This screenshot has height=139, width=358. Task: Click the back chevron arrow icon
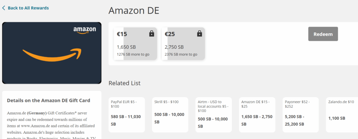click(3, 8)
